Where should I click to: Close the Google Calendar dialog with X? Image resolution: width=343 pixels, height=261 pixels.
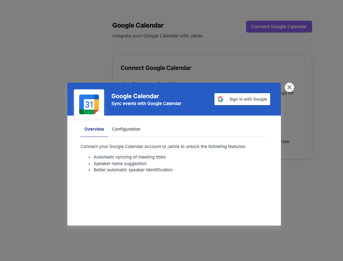(289, 87)
